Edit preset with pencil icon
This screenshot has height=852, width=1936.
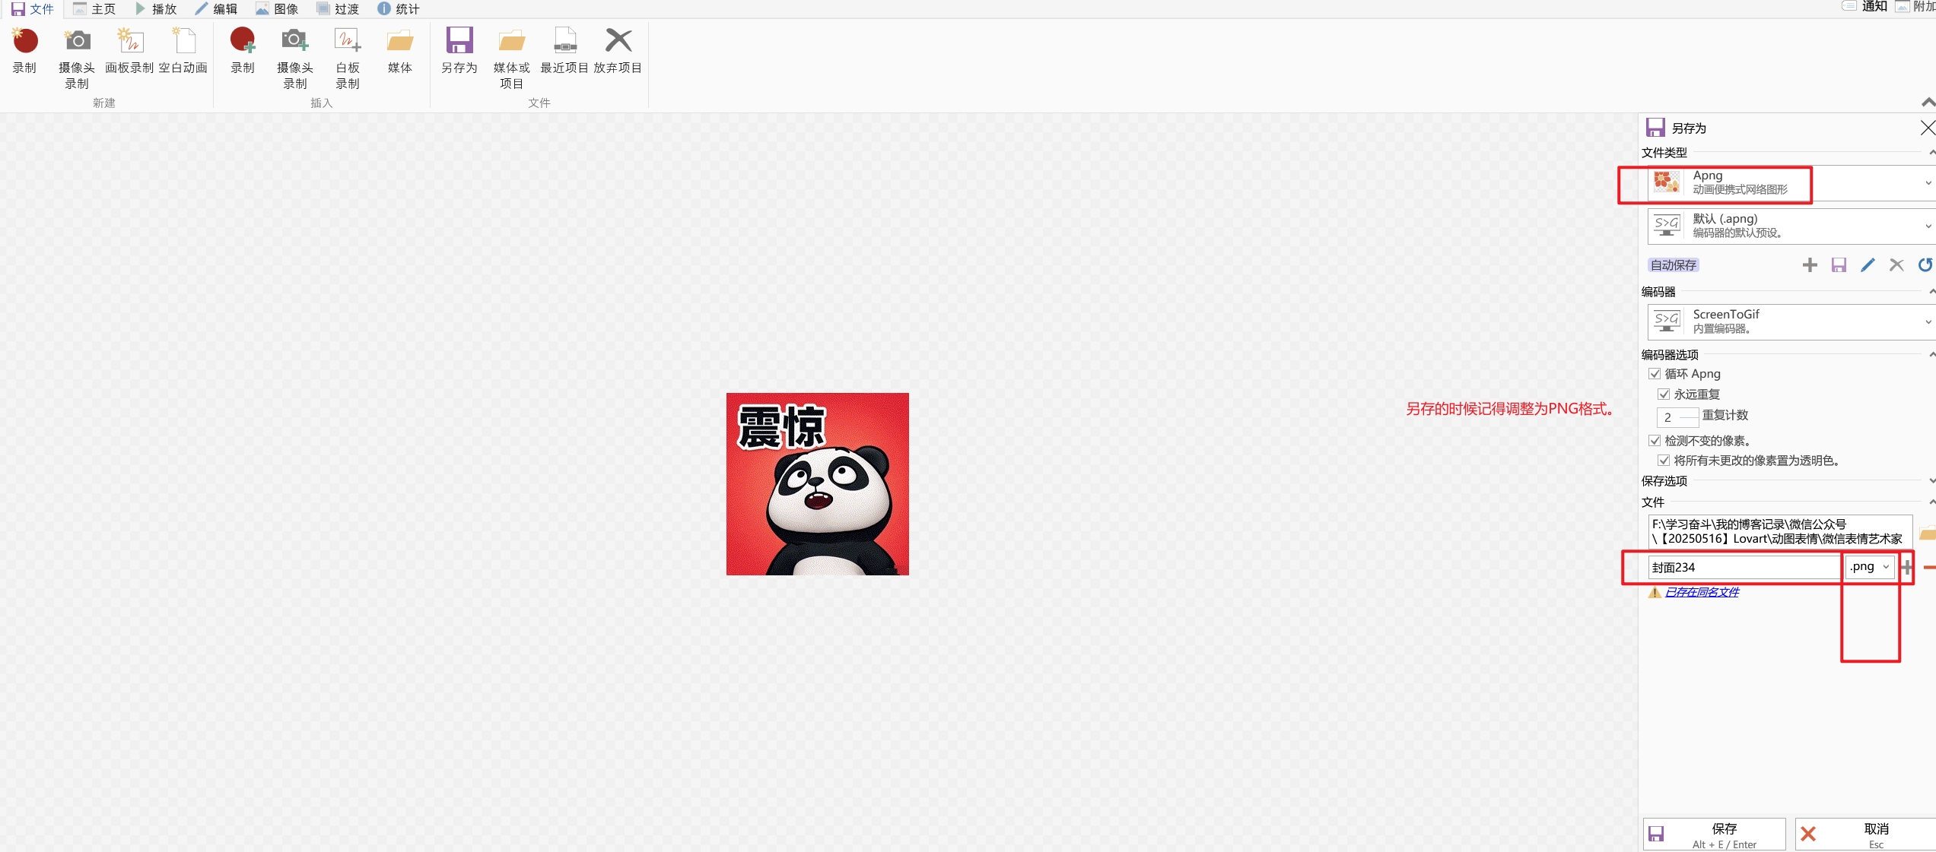click(1868, 264)
